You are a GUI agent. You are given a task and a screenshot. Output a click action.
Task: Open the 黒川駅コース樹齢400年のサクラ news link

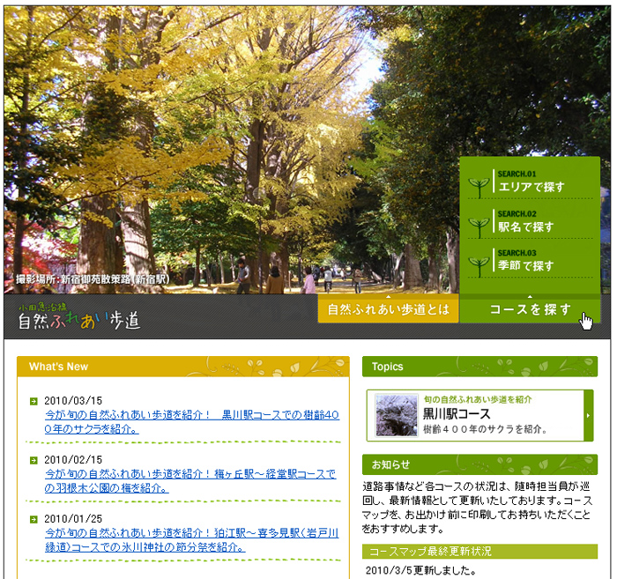(192, 421)
